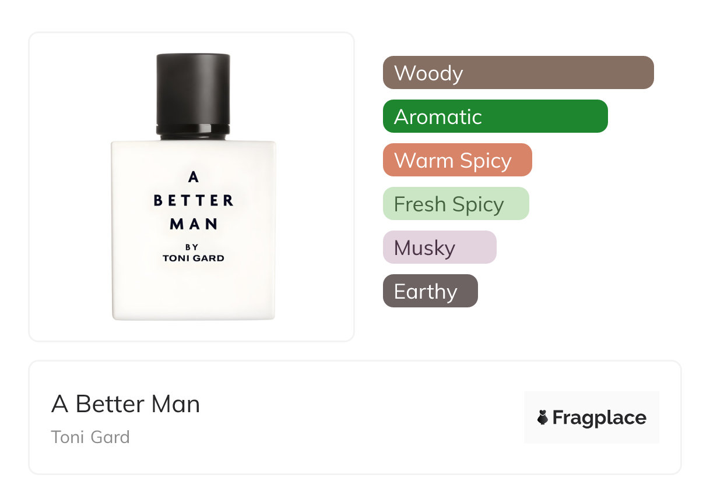This screenshot has height=503, width=710.
Task: Click the A BETTER MAN label on the bottle
Action: (x=193, y=200)
